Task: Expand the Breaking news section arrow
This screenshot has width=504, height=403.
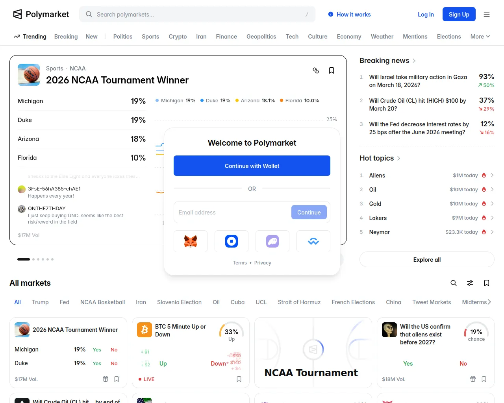Action: [414, 61]
